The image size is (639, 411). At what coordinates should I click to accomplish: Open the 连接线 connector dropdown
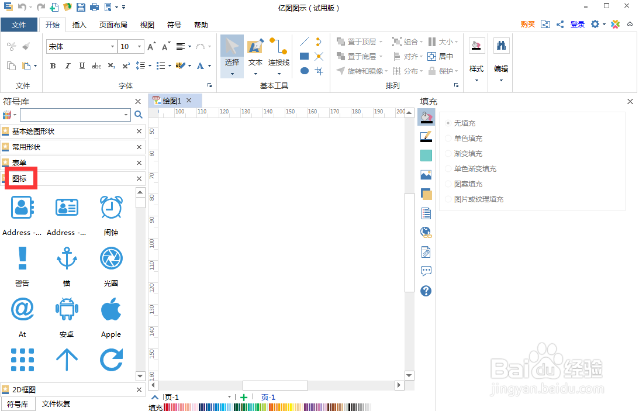pyautogui.click(x=279, y=74)
